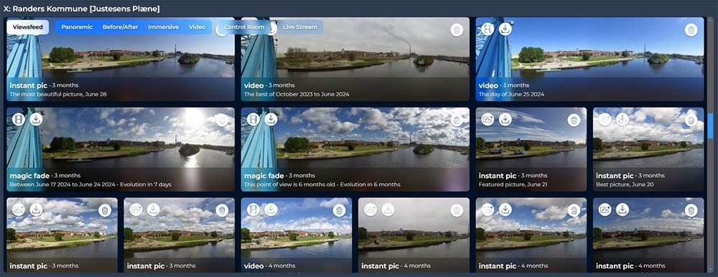The image size is (718, 277).
Task: Open the Video tab
Action: pyautogui.click(x=197, y=27)
